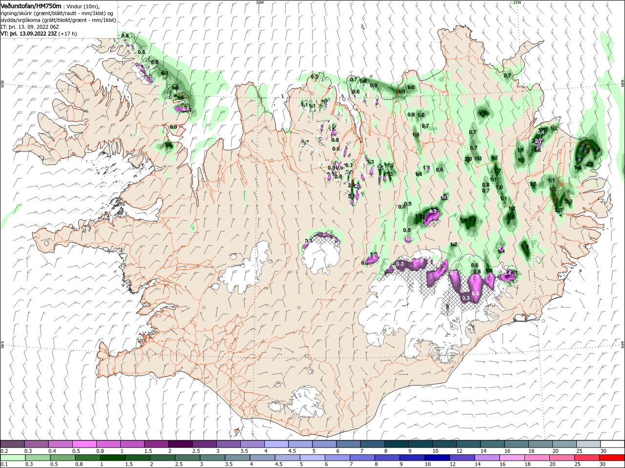The width and height of the screenshot is (625, 468).
Task: Click the white 30 swatch in snow scale
Action: click(612, 444)
